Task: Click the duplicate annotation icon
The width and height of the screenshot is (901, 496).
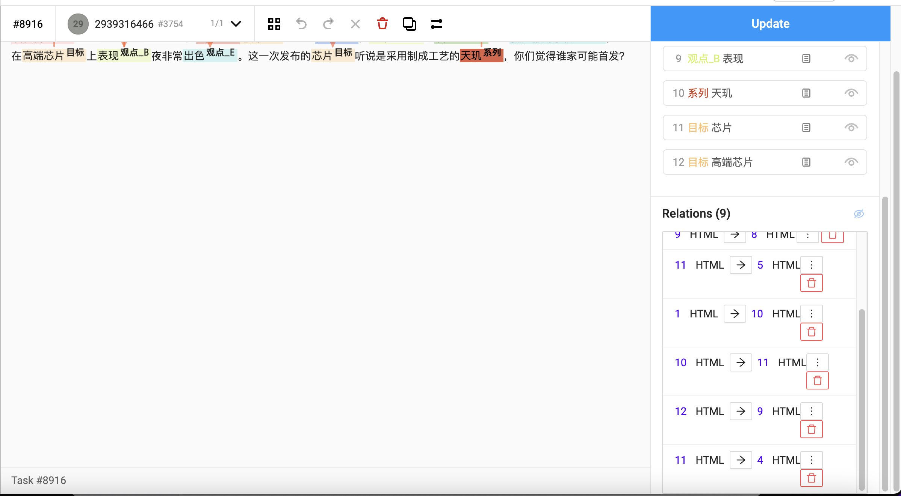Action: [x=409, y=24]
